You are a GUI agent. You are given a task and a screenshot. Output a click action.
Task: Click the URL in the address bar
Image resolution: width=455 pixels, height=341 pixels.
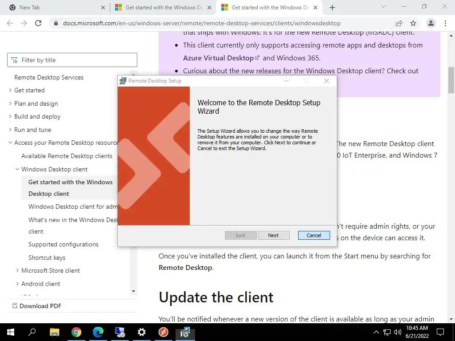point(202,23)
